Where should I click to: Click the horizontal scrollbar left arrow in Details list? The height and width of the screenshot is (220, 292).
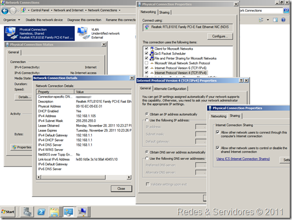(x=39, y=177)
